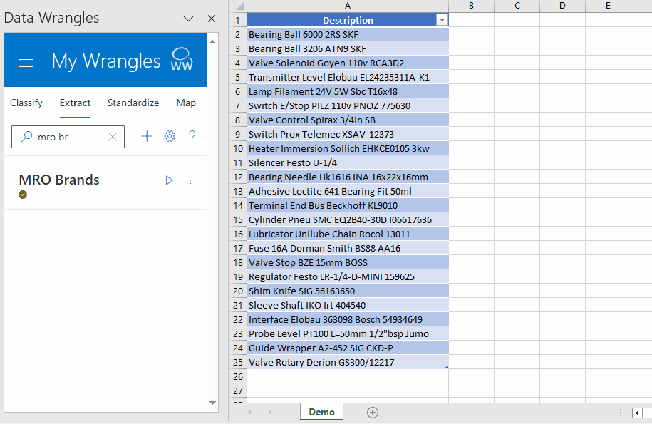
Task: Open MRO Brands more options menu
Action: [x=190, y=180]
